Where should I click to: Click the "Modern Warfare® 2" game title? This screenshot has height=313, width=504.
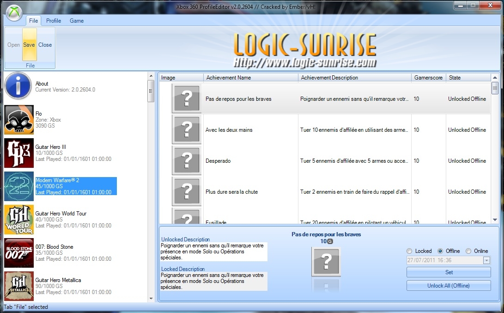tap(57, 180)
